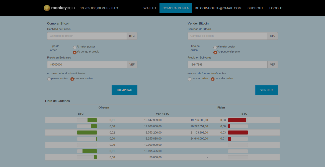The width and height of the screenshot is (325, 167).
Task: Open BITCOINROUTE@GMAIL.COM account menu
Action: pyautogui.click(x=218, y=8)
